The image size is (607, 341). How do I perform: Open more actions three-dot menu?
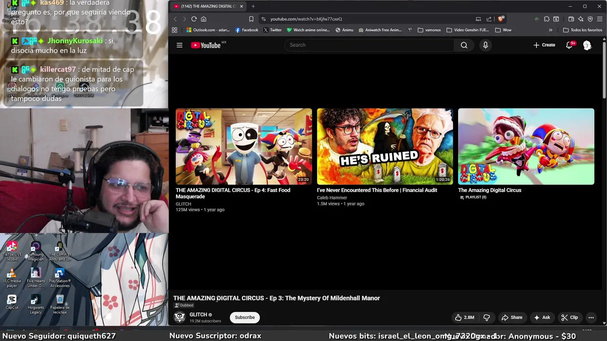point(591,317)
